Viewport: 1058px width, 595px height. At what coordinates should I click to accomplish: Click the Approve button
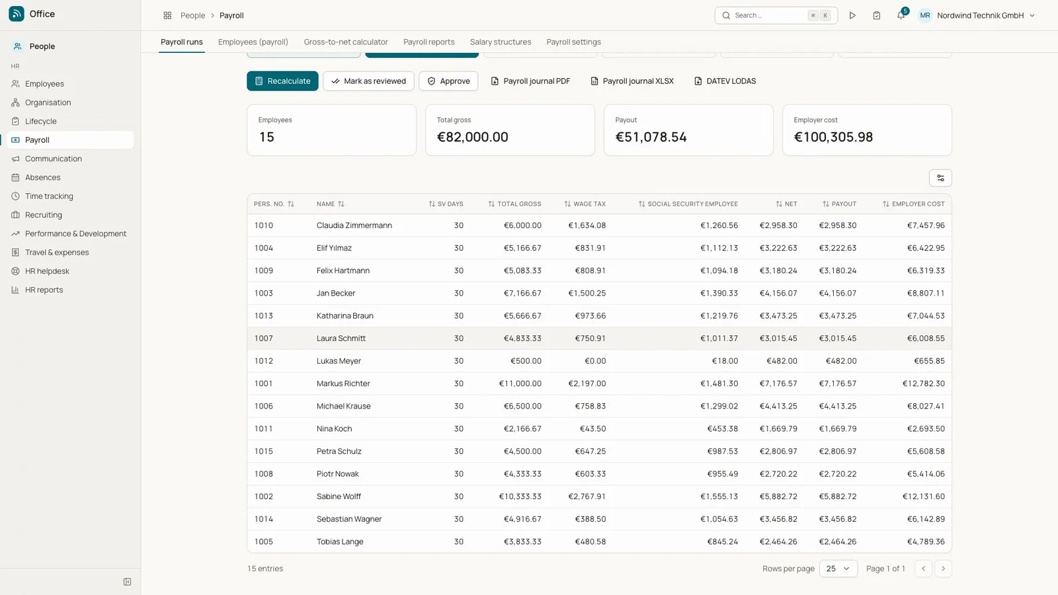click(448, 81)
